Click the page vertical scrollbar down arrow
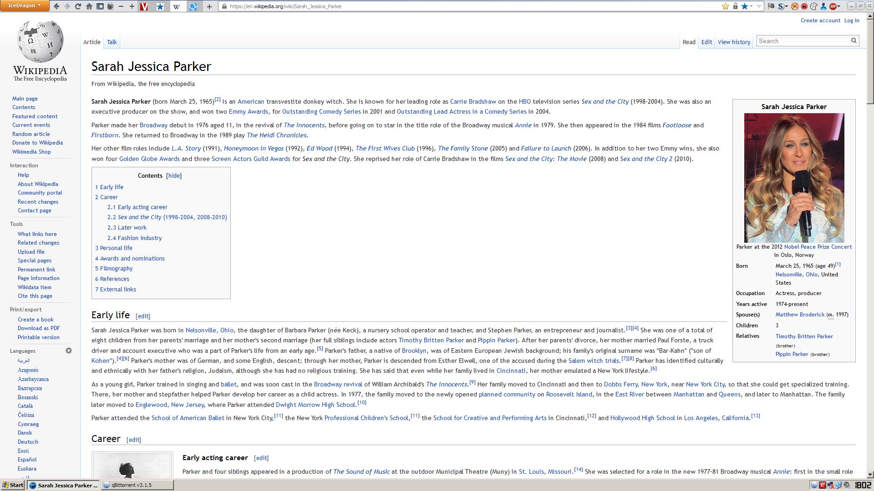 [870, 474]
